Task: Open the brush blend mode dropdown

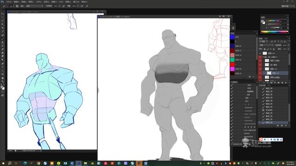Action: tap(34, 6)
